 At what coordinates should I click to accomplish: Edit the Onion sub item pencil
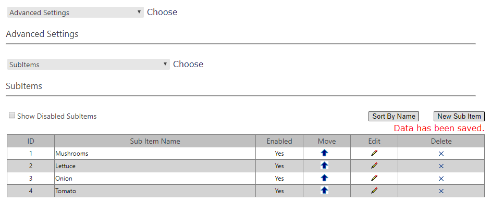pyautogui.click(x=374, y=179)
